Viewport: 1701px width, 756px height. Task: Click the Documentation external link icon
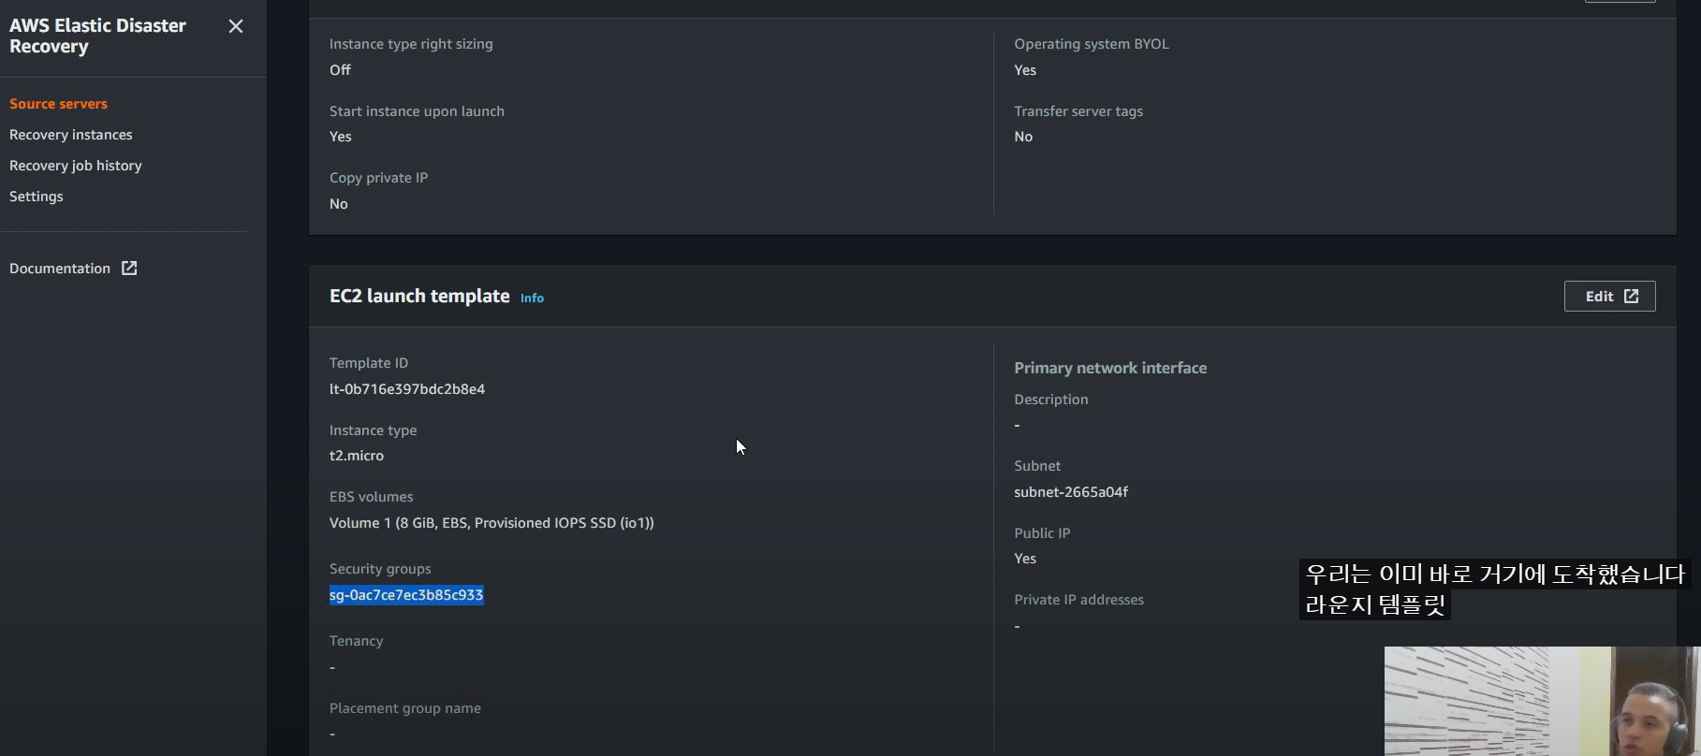129,269
